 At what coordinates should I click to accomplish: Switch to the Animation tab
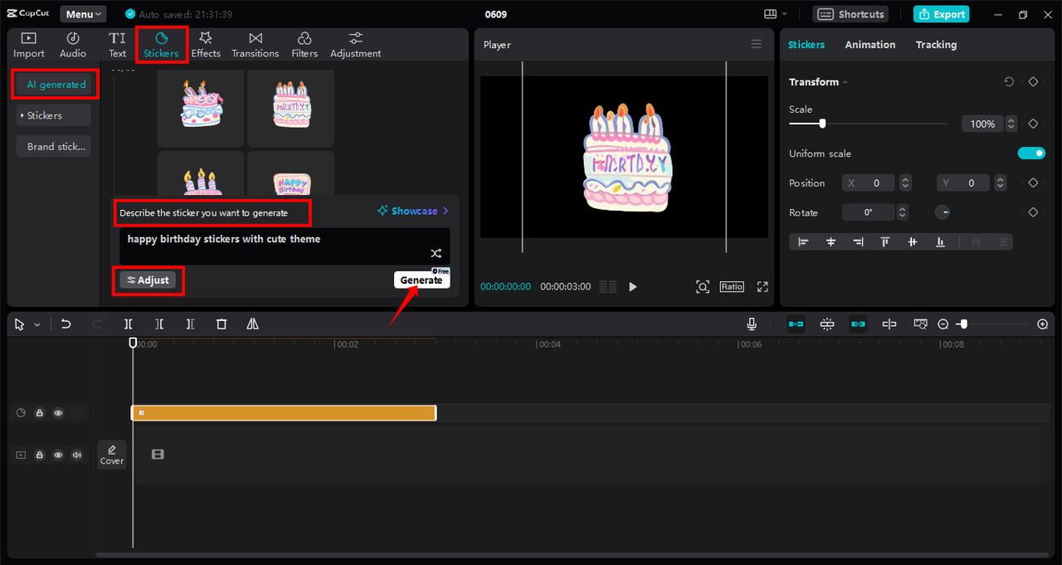870,45
